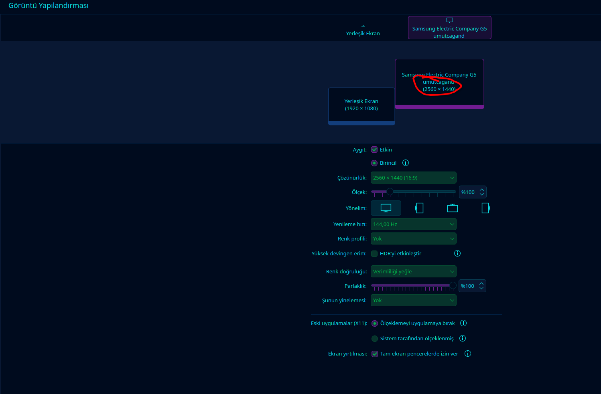Expand the Renk profili dropdown
This screenshot has width=601, height=394.
coord(414,238)
